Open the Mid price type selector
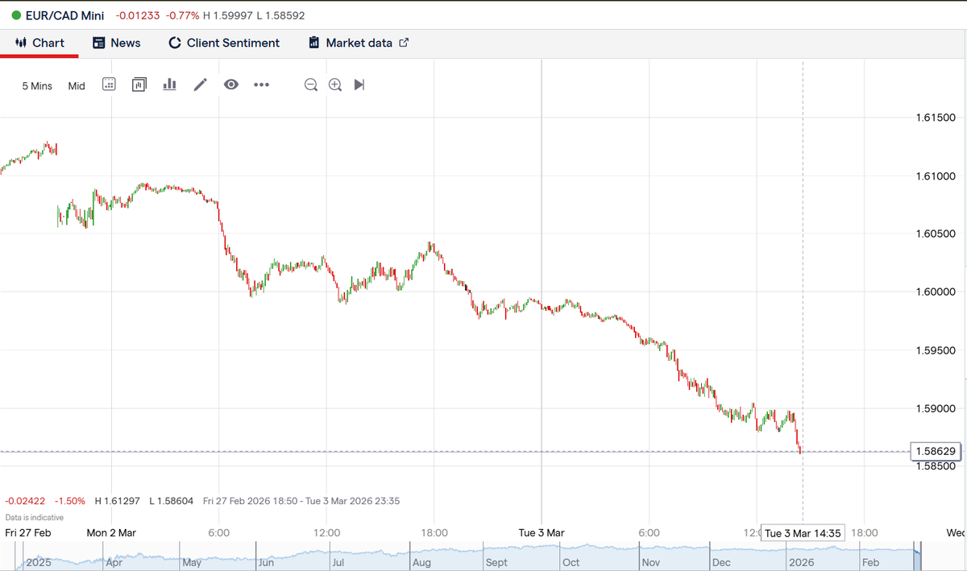Image resolution: width=967 pixels, height=571 pixels. 76,85
